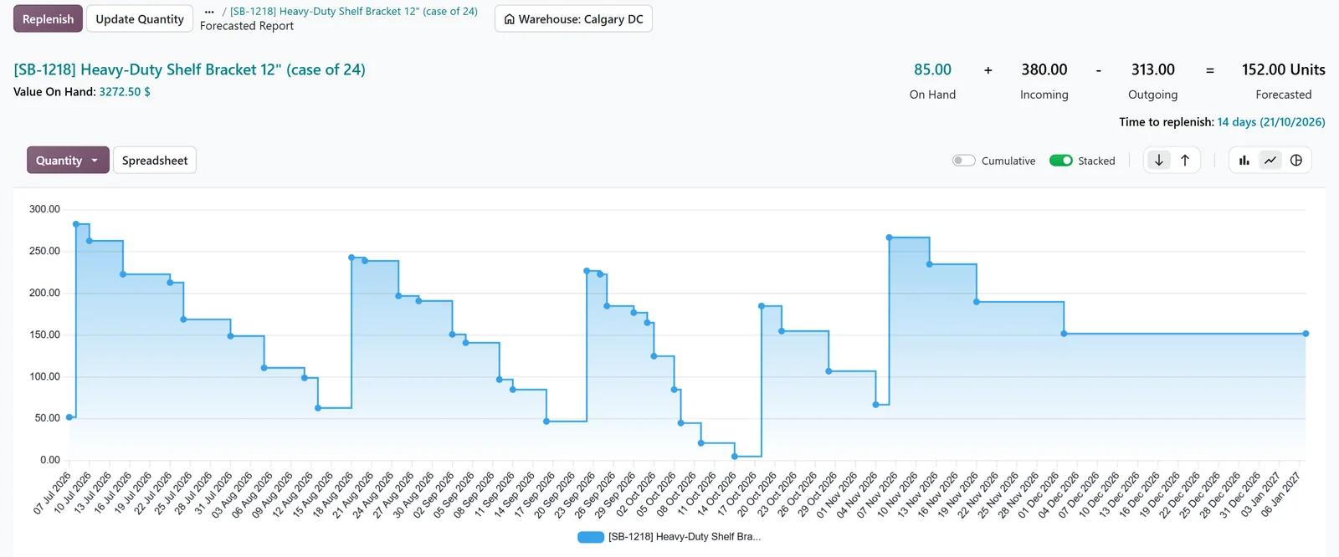
Task: Click the 85.00 On Hand value
Action: point(932,70)
